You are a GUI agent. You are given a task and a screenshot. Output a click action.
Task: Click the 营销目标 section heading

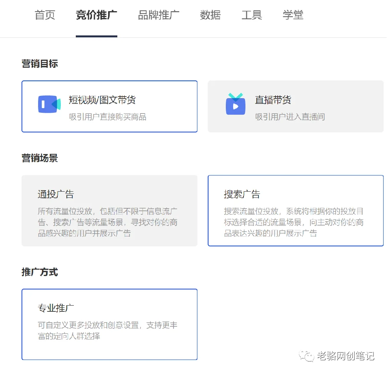(x=40, y=64)
